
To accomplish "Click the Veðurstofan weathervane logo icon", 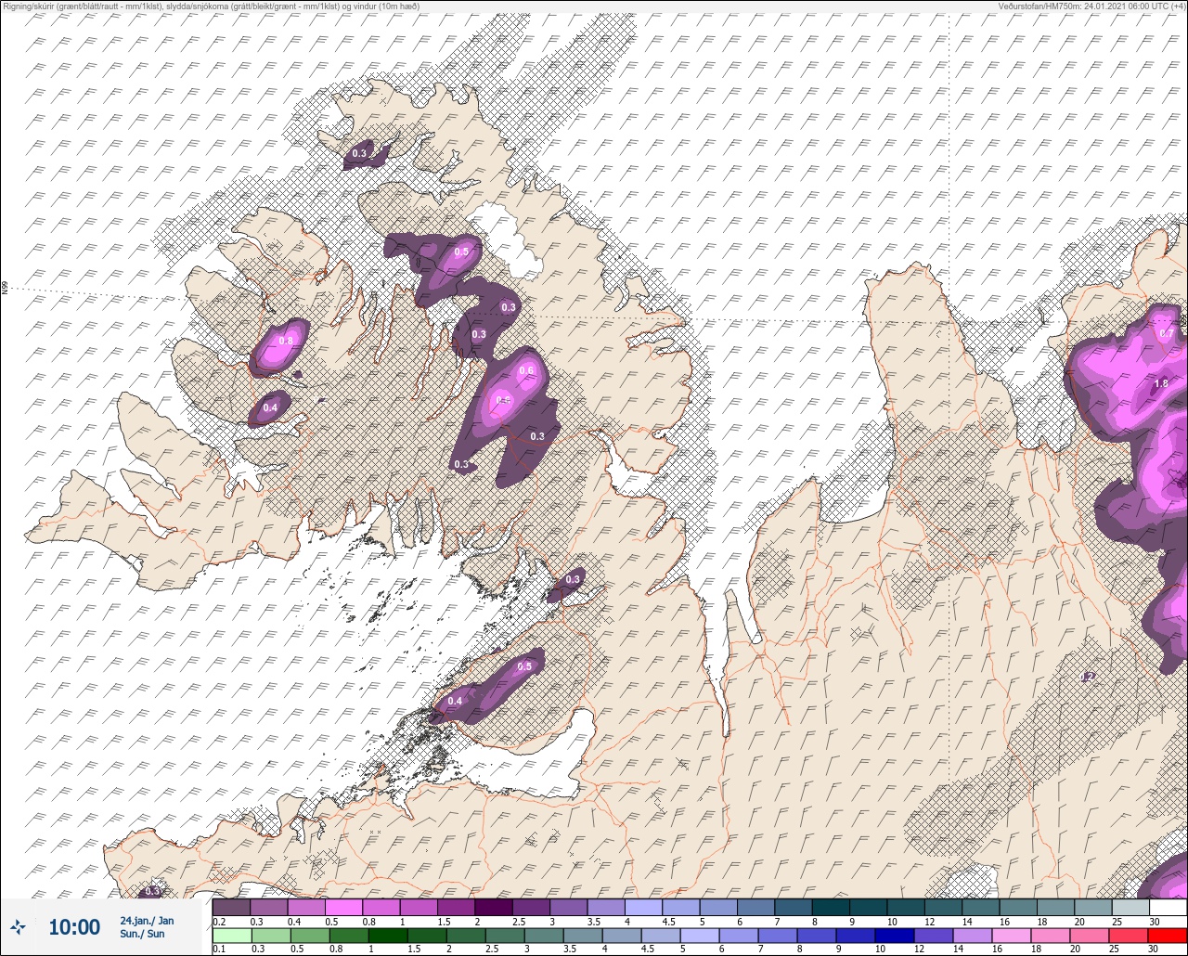I will point(19,926).
